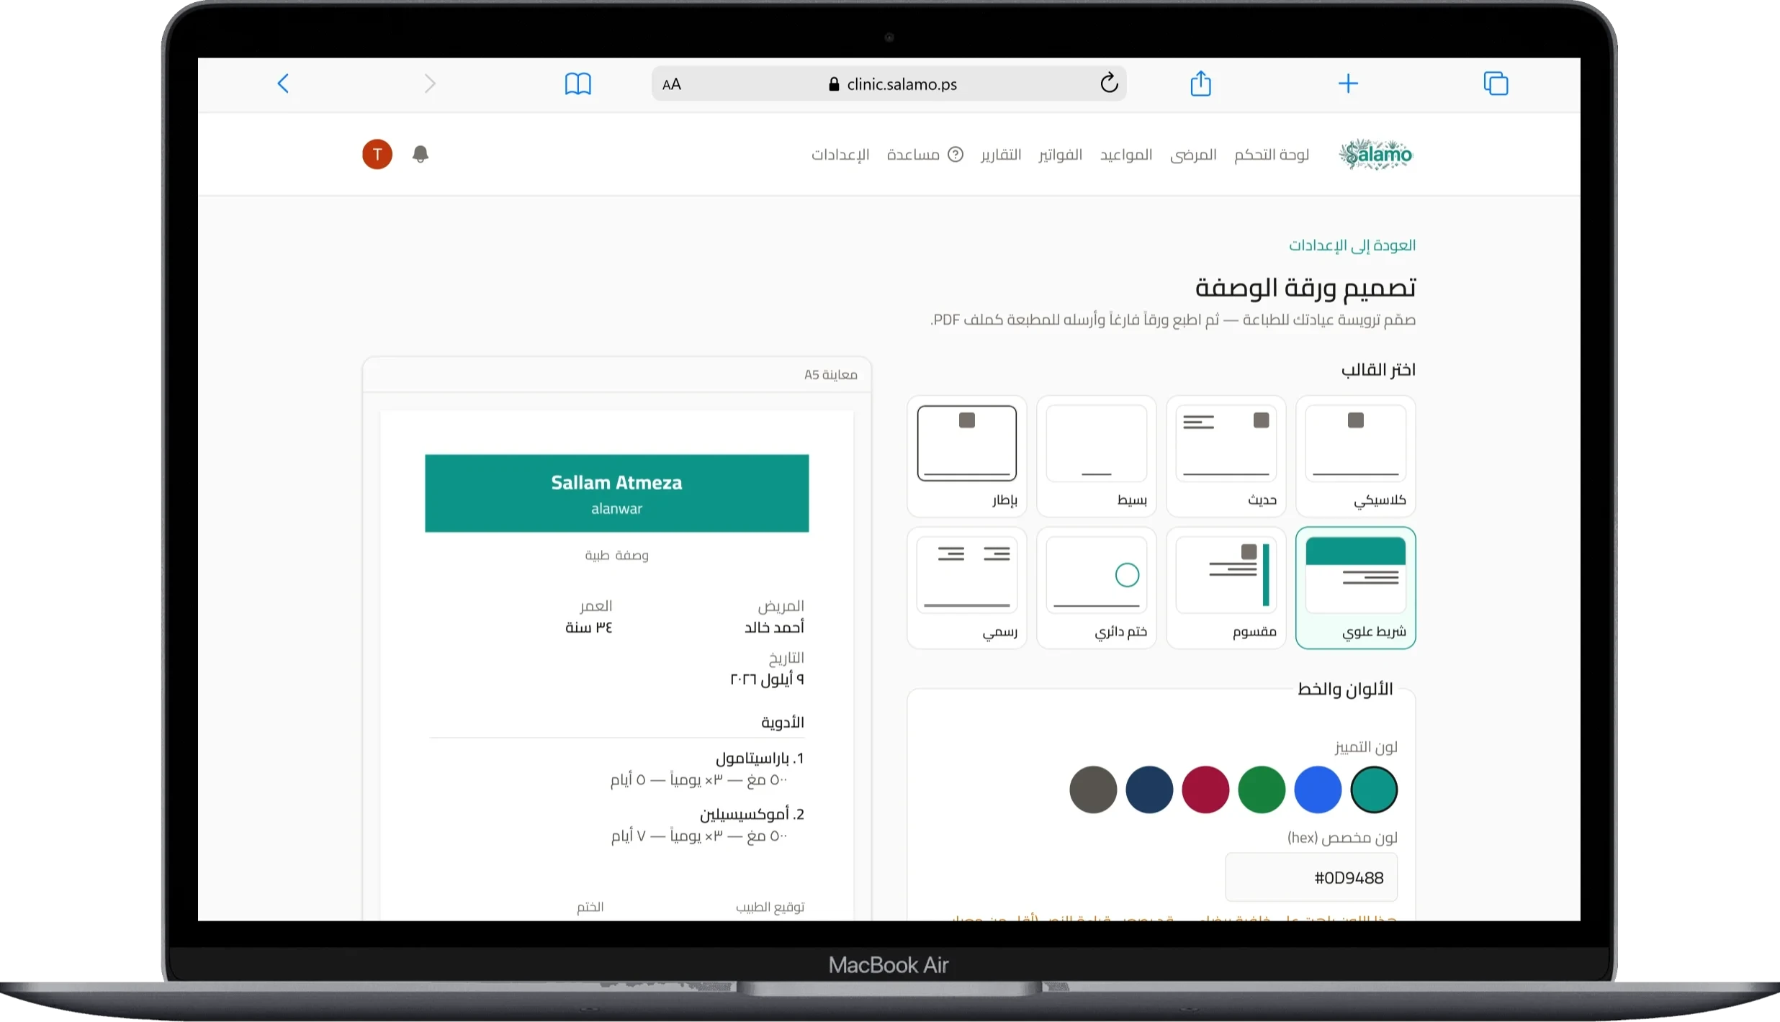Click the أموكسيسيلين medication line
1780x1022 pixels.
point(752,815)
